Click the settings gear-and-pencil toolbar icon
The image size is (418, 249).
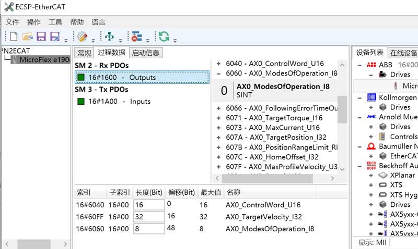(82, 37)
